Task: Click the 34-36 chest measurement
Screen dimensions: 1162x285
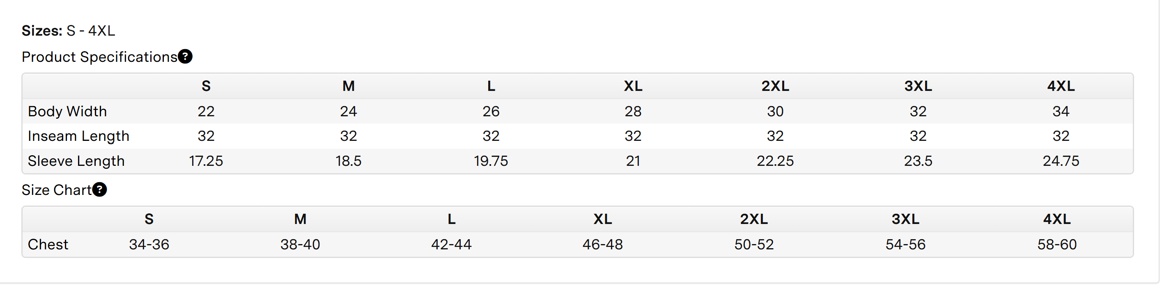Action: pyautogui.click(x=149, y=244)
